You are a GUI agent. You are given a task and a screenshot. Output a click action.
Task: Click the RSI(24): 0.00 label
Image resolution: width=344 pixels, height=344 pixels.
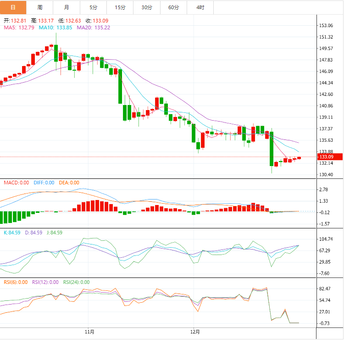pyautogui.click(x=76, y=282)
